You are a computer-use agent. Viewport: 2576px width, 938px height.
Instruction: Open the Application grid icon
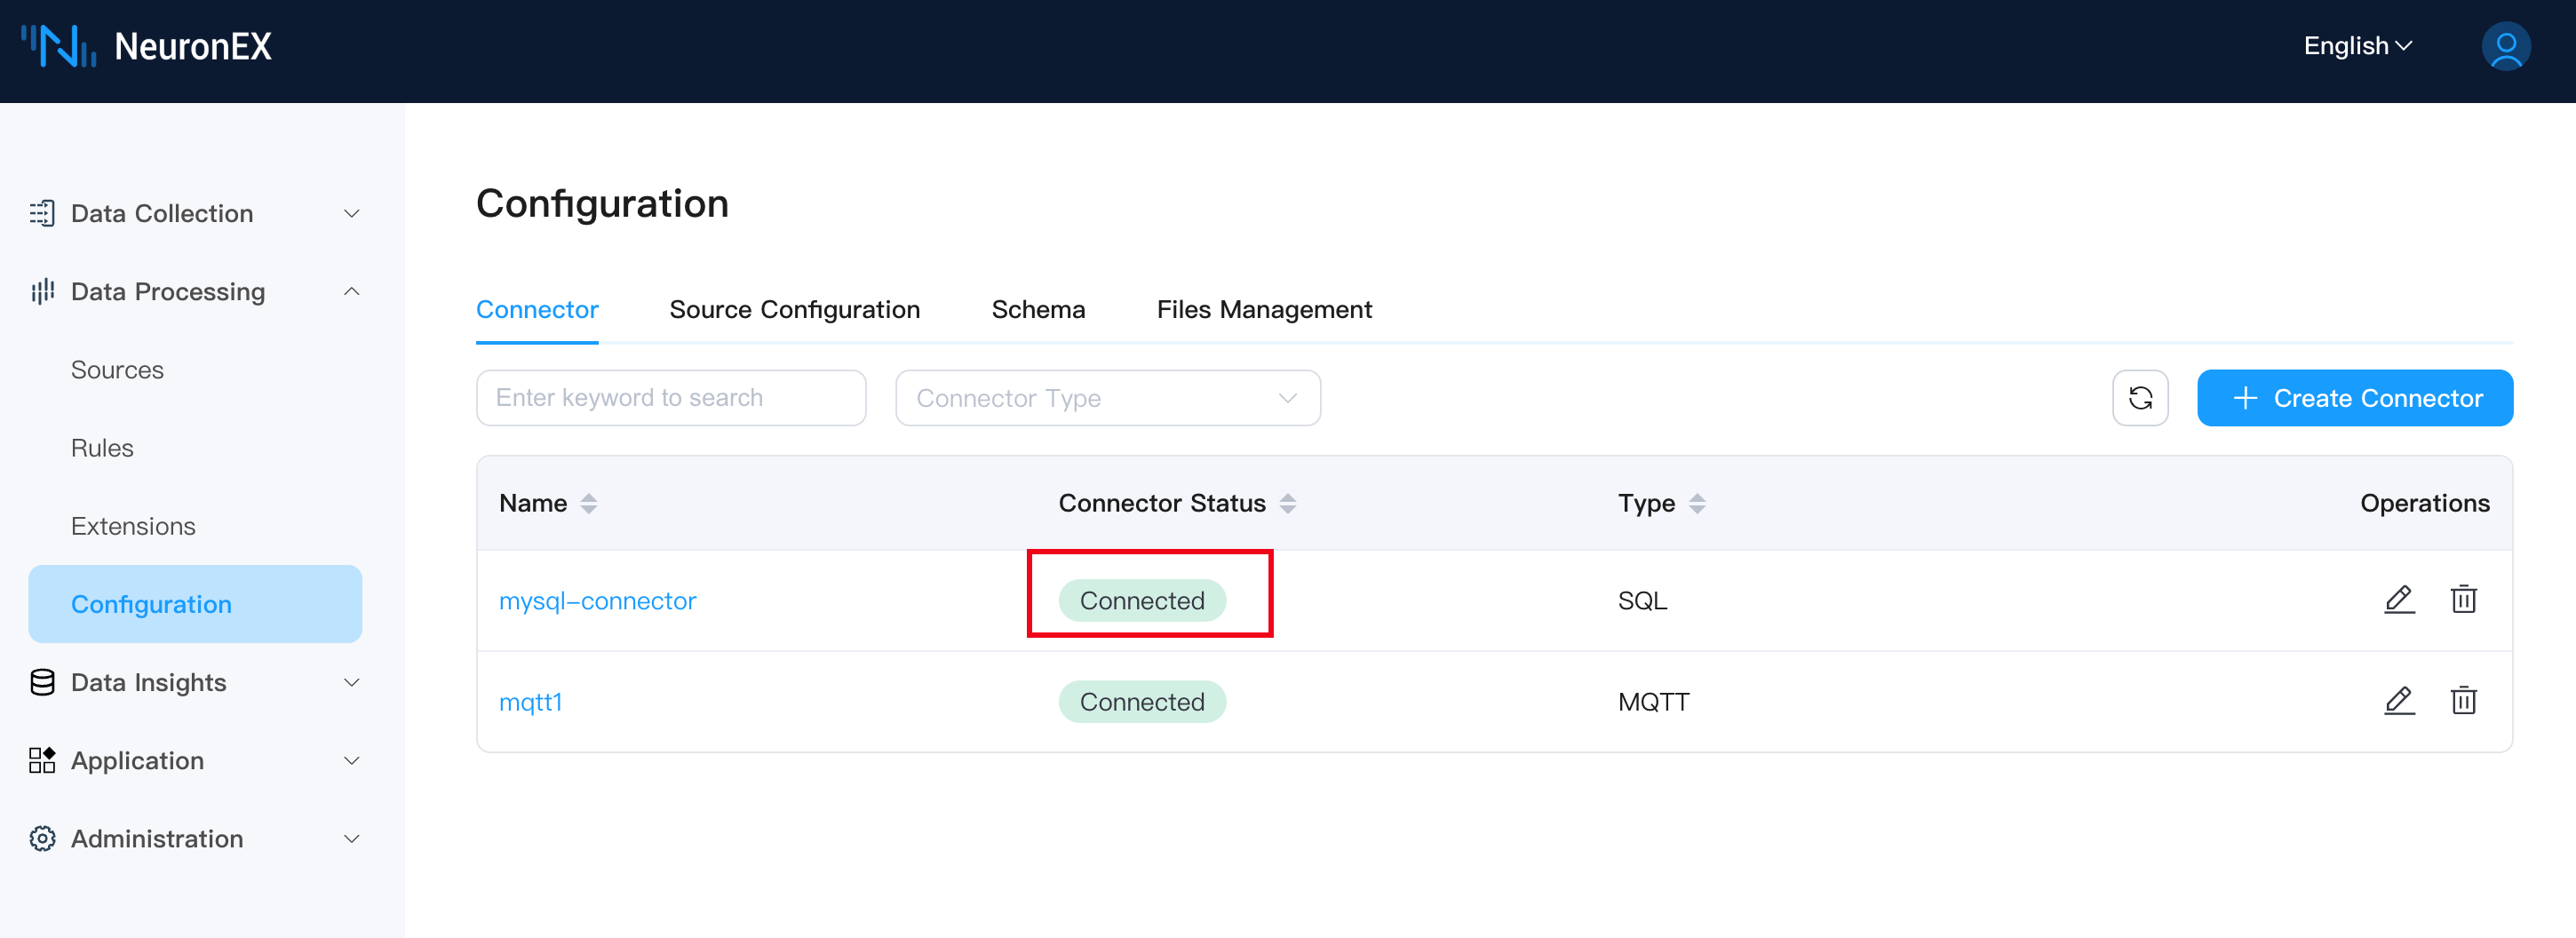(41, 760)
